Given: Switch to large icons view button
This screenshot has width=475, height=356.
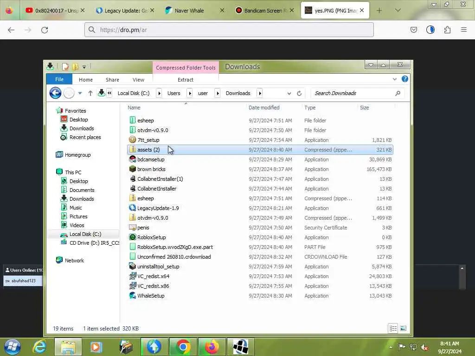Looking at the screenshot, I should click(x=403, y=328).
